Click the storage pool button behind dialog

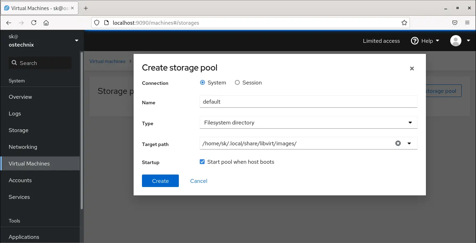(444, 91)
